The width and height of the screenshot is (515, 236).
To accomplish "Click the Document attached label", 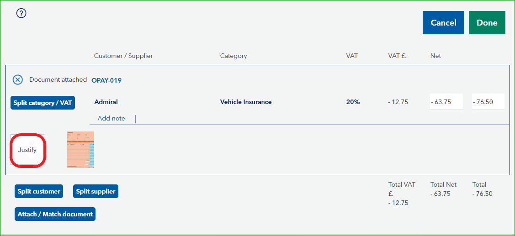I will point(58,79).
